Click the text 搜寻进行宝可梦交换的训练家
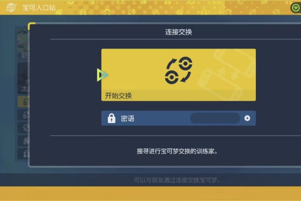 pyautogui.click(x=176, y=151)
